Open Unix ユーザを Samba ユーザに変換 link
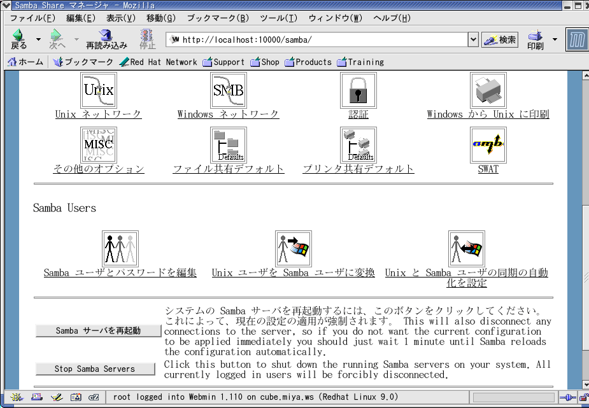589x408 pixels. (294, 273)
